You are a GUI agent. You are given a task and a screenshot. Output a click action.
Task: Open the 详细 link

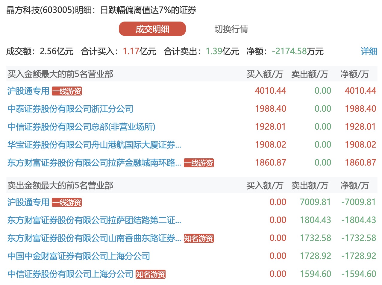pyautogui.click(x=369, y=51)
